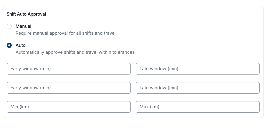Click placeholder text in lower Late window field
269x130 pixels.
coord(159,88)
